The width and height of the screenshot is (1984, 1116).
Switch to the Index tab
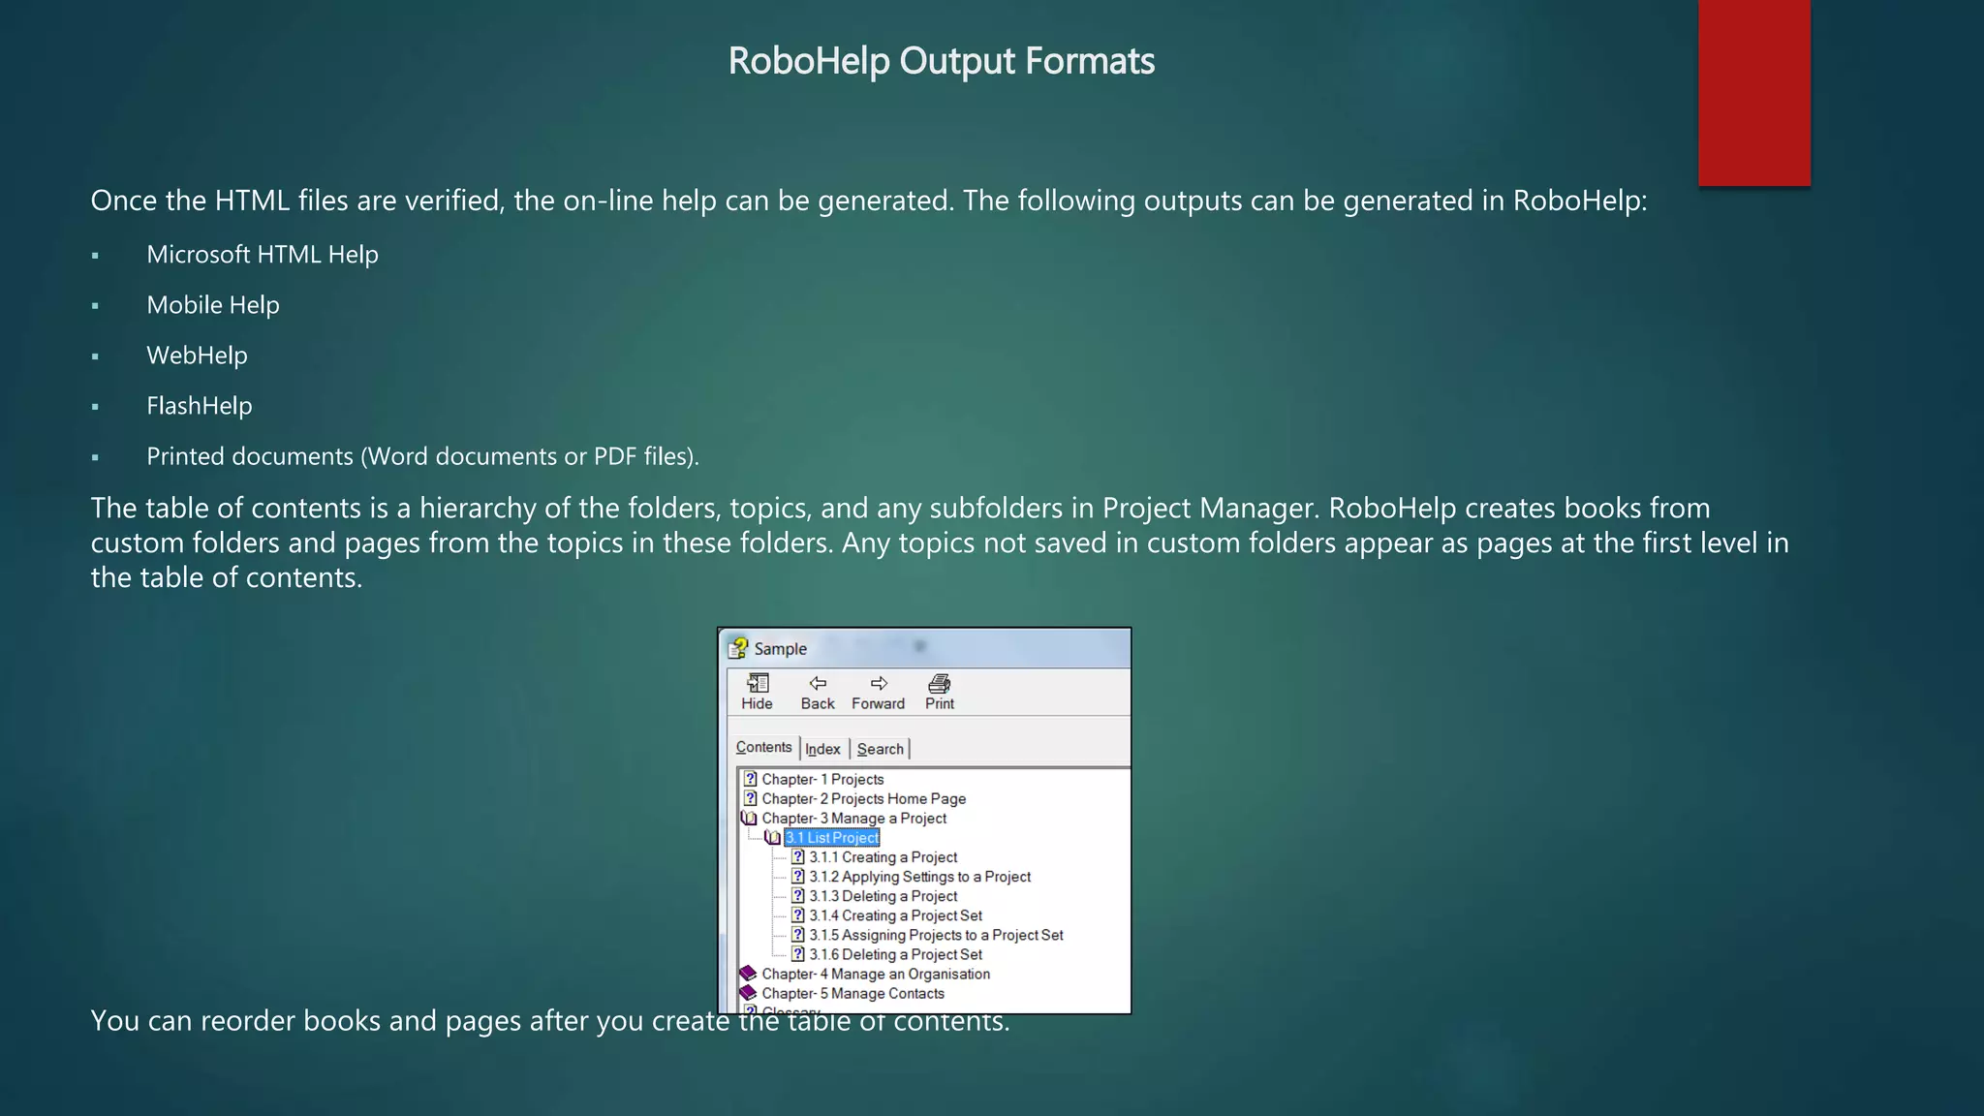(x=822, y=749)
